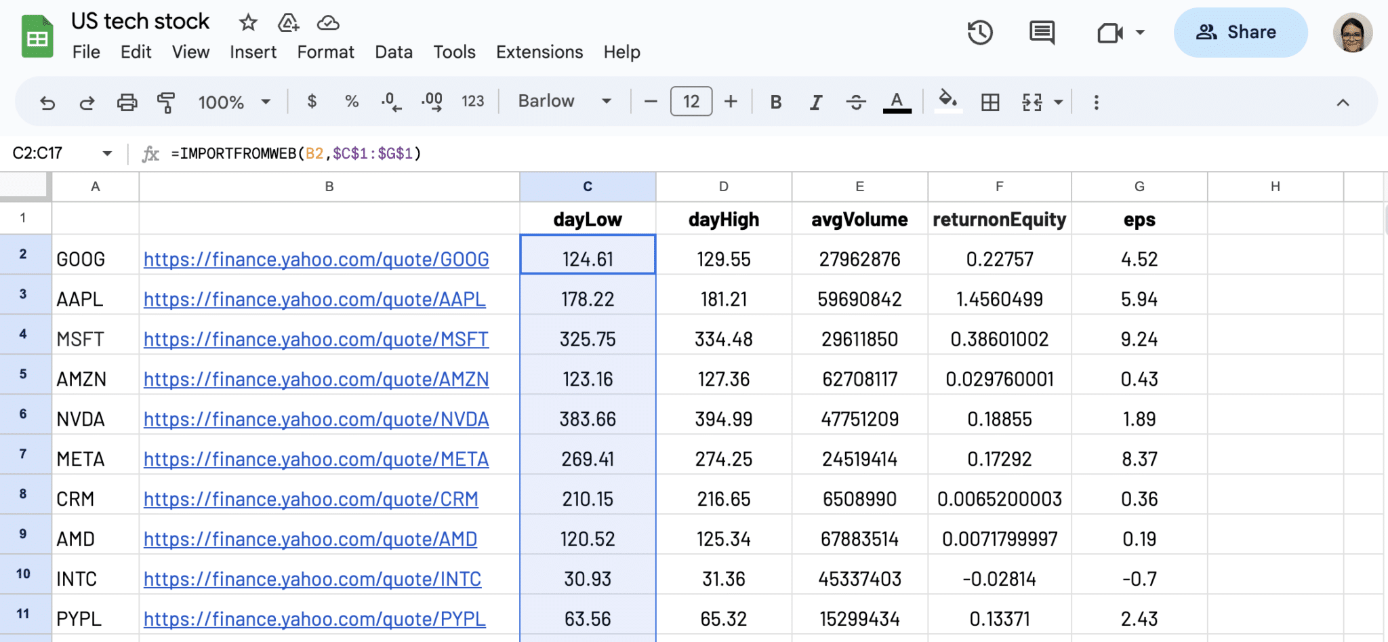Open the Format menu
The width and height of the screenshot is (1388, 642).
(325, 52)
